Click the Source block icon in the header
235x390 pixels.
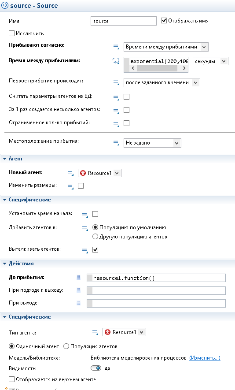pos(5,5)
